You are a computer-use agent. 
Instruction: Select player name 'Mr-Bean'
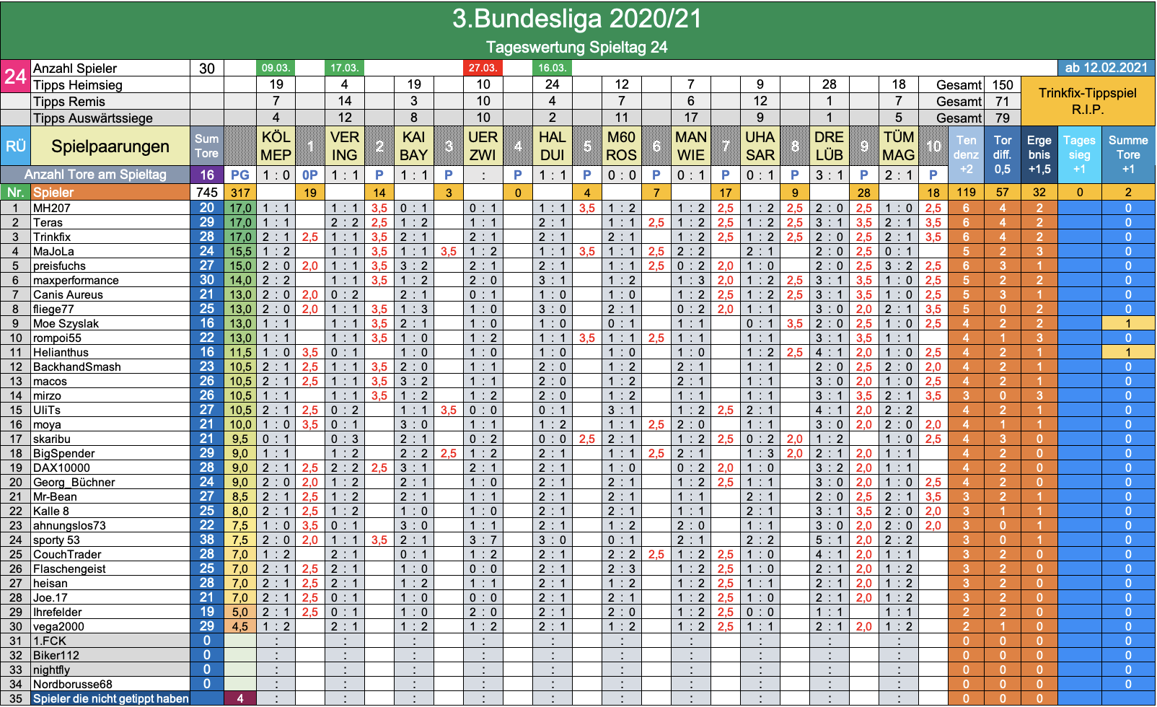(x=55, y=496)
